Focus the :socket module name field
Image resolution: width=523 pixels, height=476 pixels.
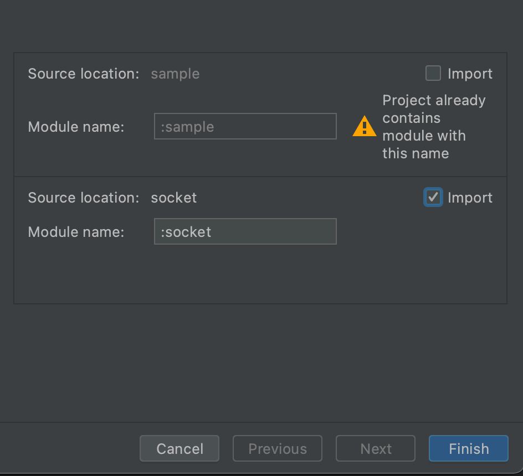[x=245, y=231]
